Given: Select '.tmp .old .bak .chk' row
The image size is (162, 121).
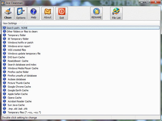Looking at the screenshot, I should [81, 109].
